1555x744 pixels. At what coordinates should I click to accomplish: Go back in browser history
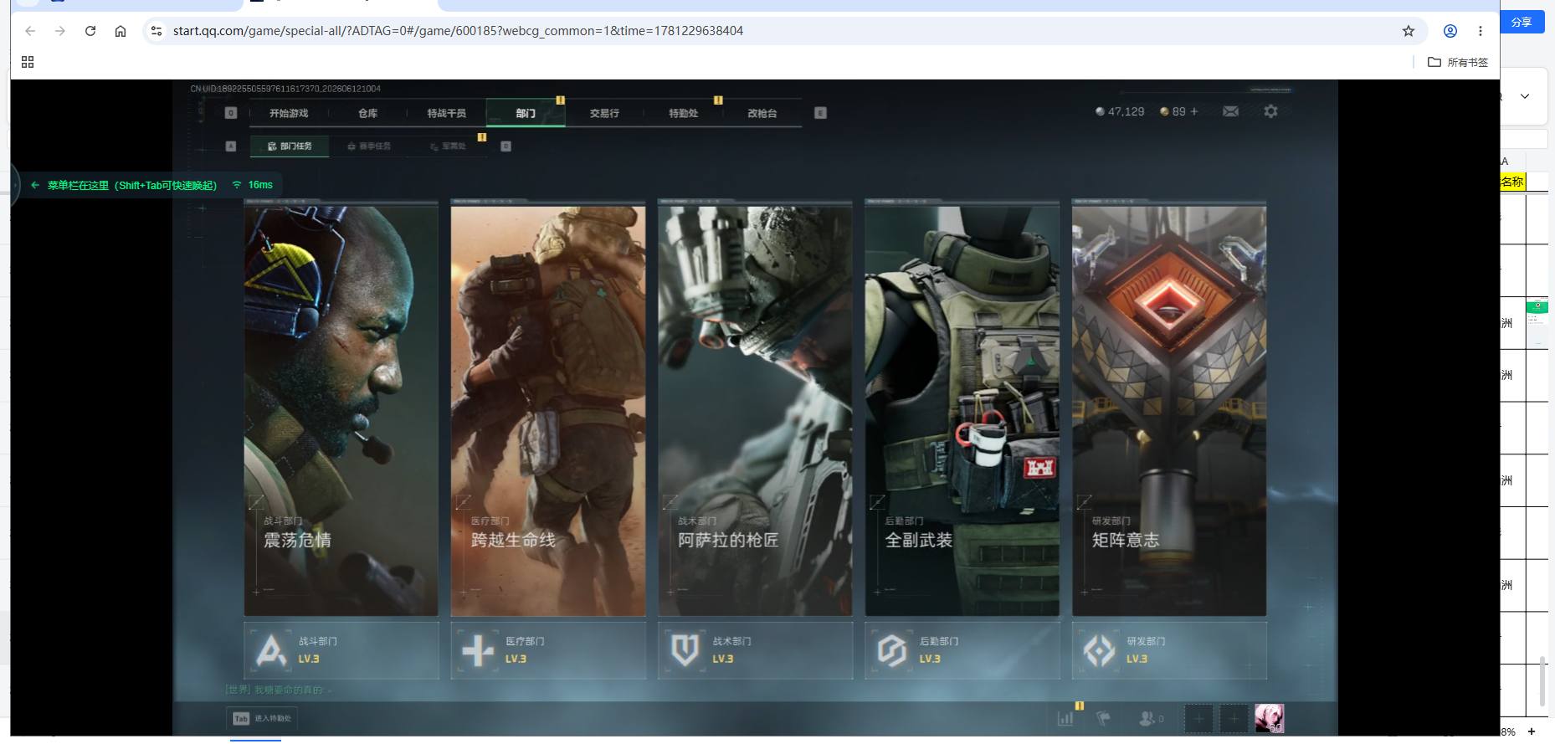pyautogui.click(x=30, y=31)
